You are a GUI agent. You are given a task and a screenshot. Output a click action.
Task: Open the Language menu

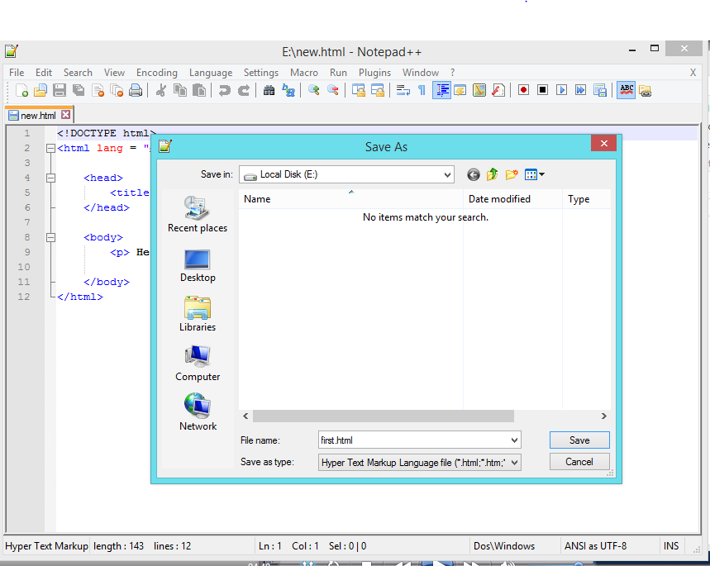[211, 73]
